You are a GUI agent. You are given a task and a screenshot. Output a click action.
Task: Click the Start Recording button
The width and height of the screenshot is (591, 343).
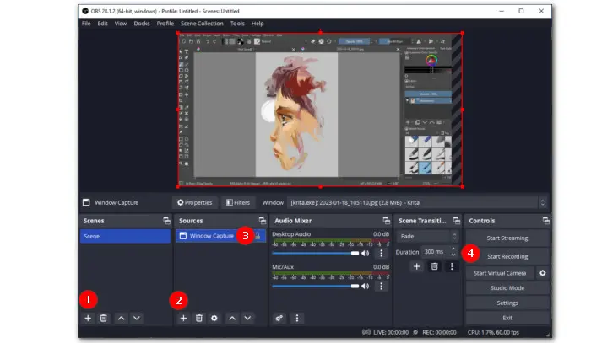507,256
